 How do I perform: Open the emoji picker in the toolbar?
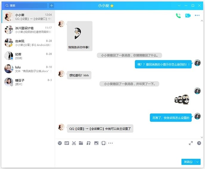pos(60,143)
